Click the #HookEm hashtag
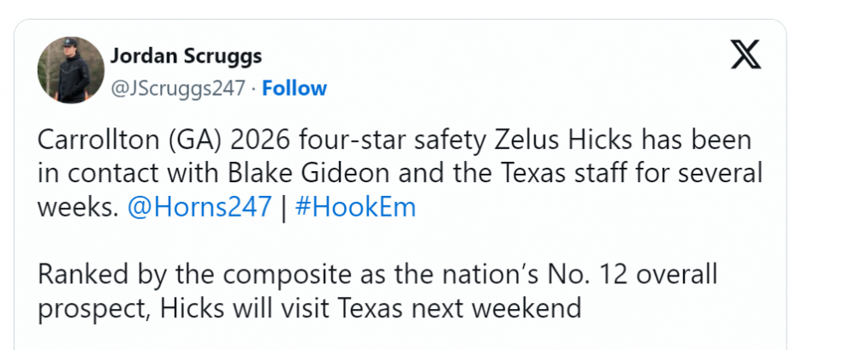The width and height of the screenshot is (856, 350). click(354, 208)
